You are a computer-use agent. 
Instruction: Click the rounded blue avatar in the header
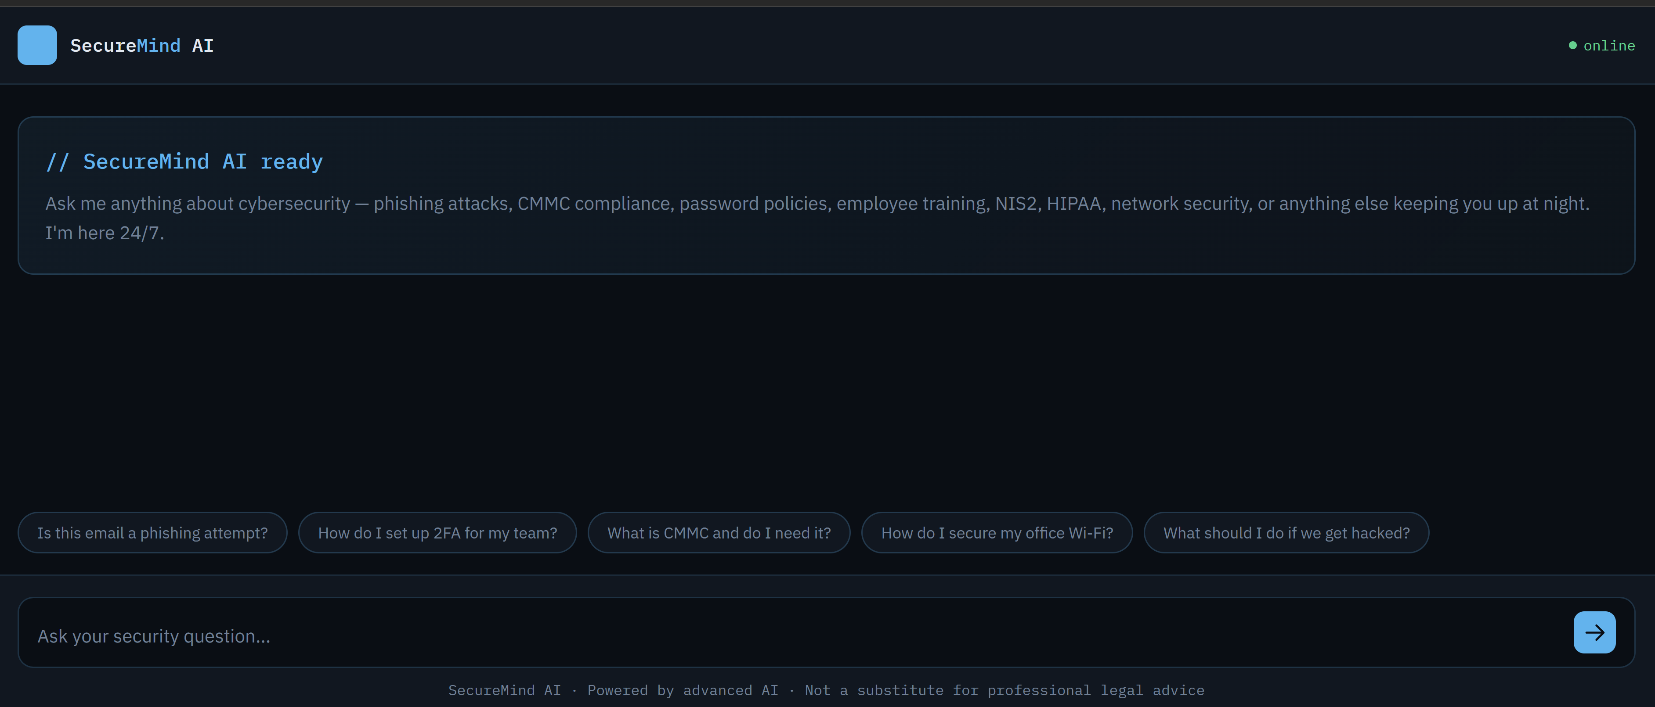(36, 45)
